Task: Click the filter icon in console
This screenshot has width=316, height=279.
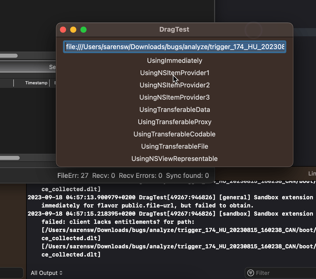Action: point(251,273)
